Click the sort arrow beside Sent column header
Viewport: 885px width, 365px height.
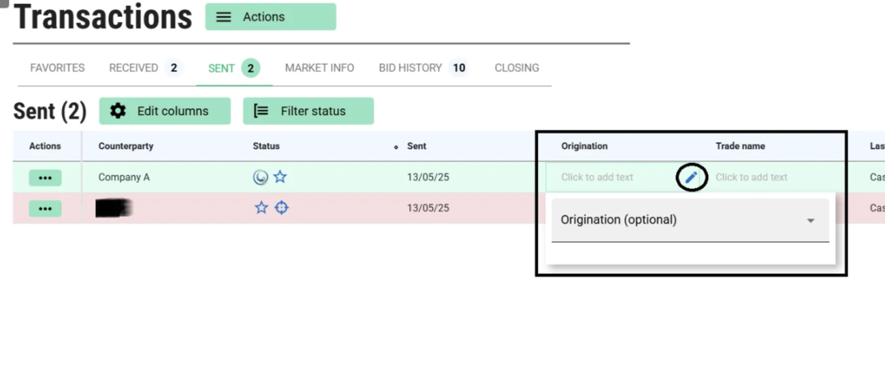pyautogui.click(x=396, y=147)
